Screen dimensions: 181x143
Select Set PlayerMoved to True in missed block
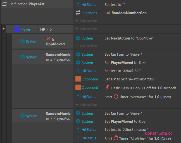pos(125,121)
